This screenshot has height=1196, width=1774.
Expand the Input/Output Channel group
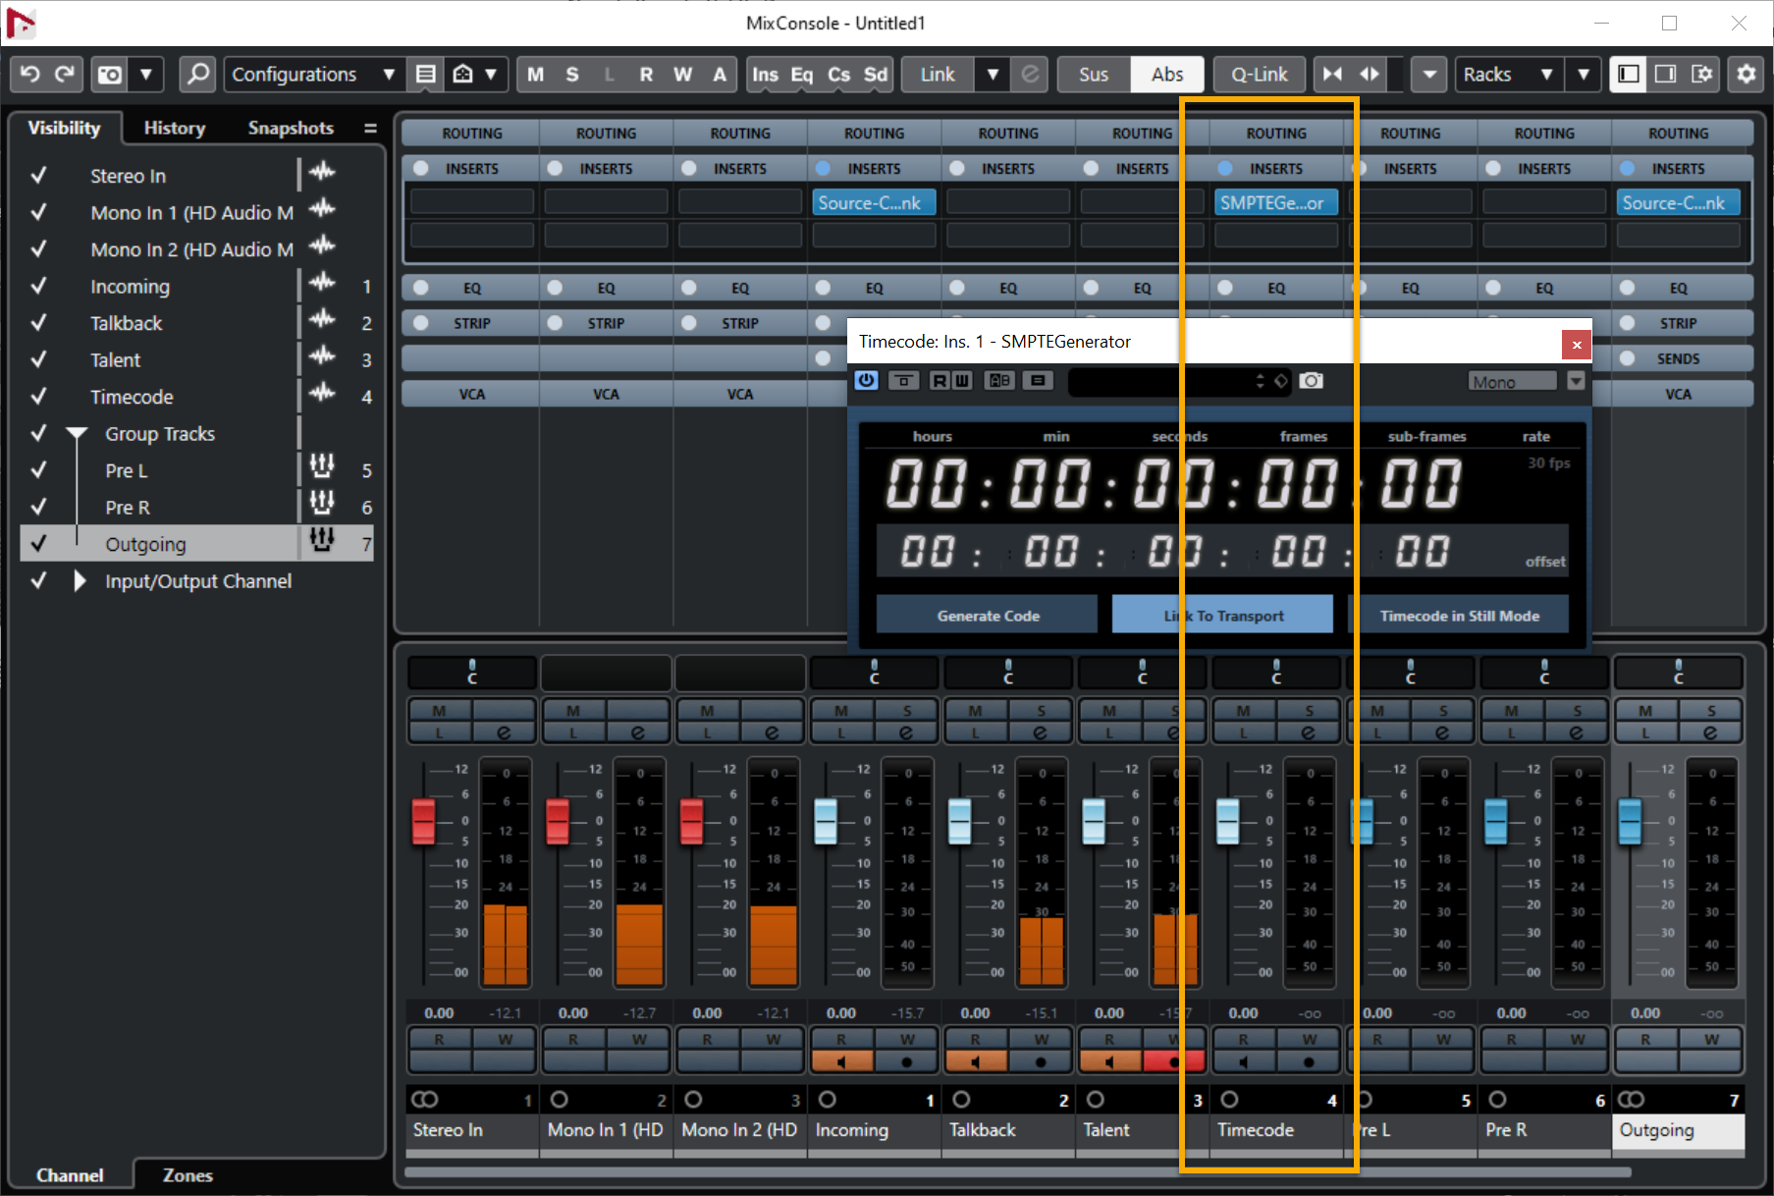click(80, 581)
